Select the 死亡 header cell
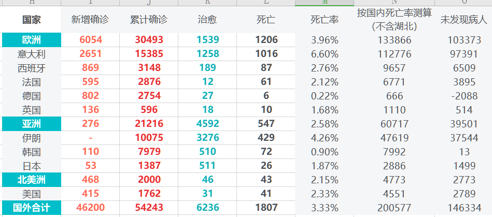The height and width of the screenshot is (217, 492). pyautogui.click(x=266, y=20)
